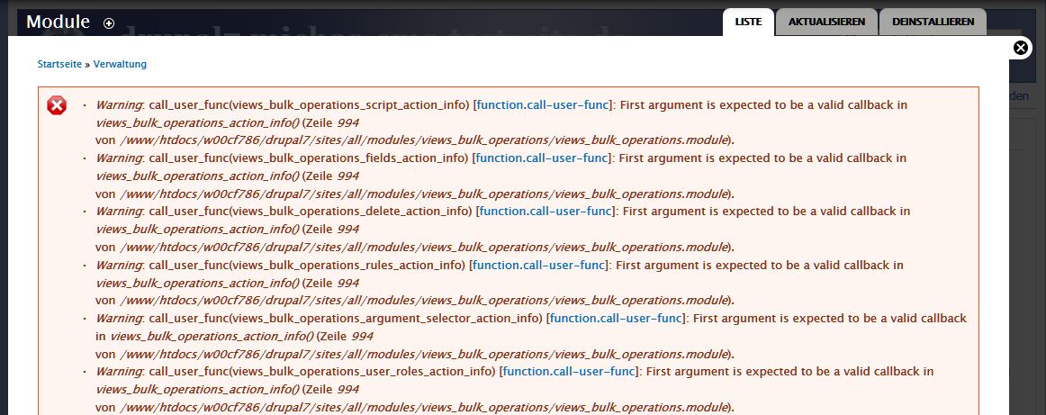Screen dimensions: 1046x415
Task: Switch to the LISTE tab
Action: [748, 22]
